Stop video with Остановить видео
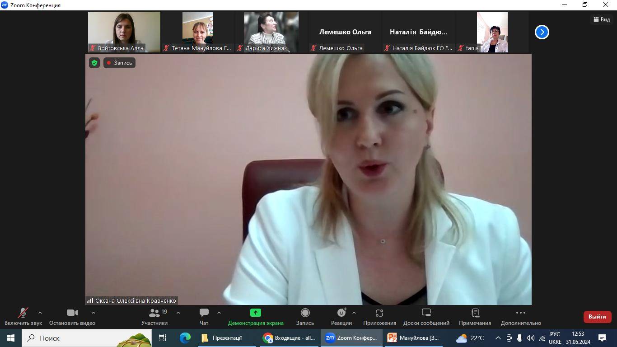 coord(72,317)
